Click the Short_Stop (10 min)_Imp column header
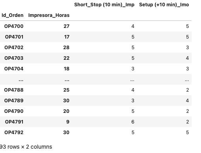 pos(104,5)
